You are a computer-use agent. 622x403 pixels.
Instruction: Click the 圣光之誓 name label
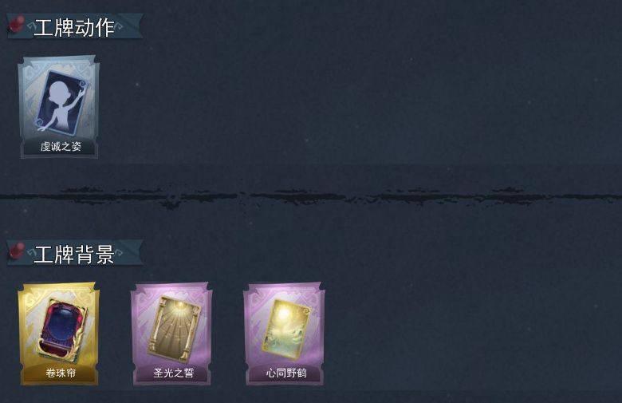[173, 373]
